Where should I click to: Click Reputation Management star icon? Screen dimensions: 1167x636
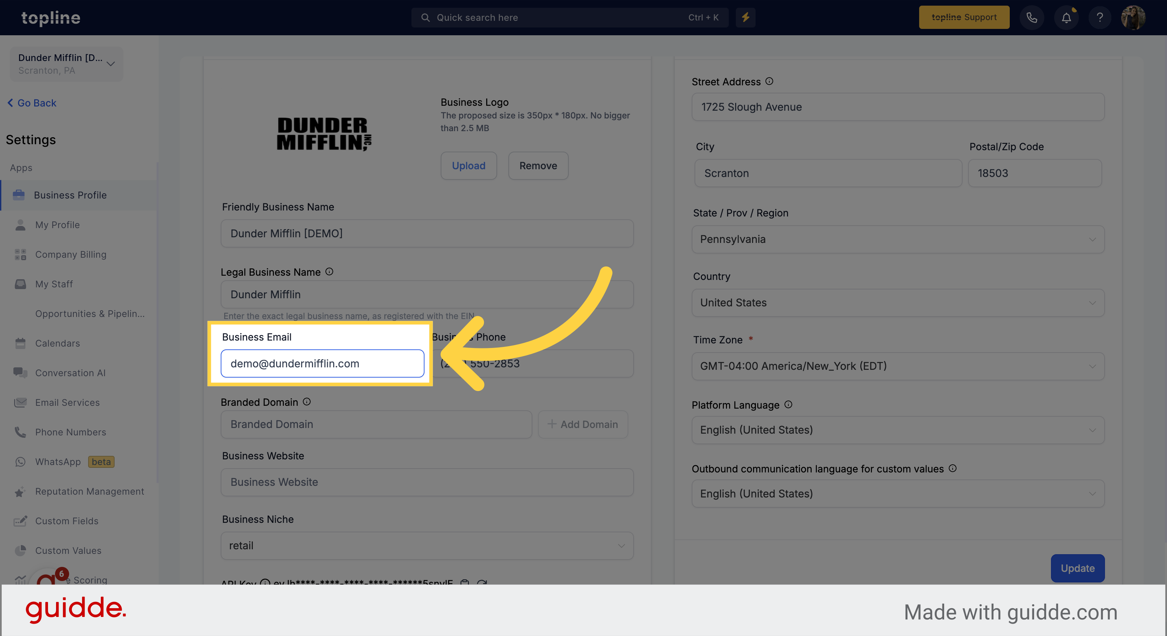[20, 491]
